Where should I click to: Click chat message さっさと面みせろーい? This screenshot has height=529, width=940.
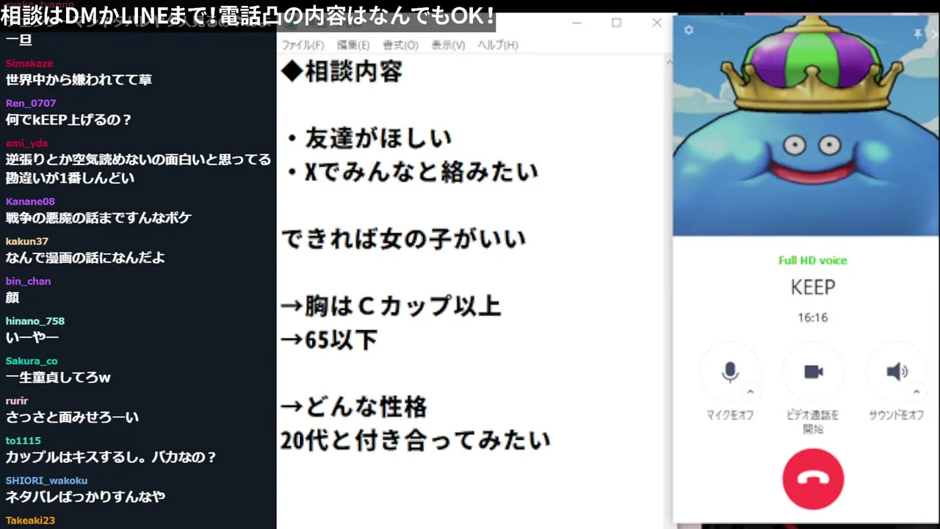click(72, 417)
